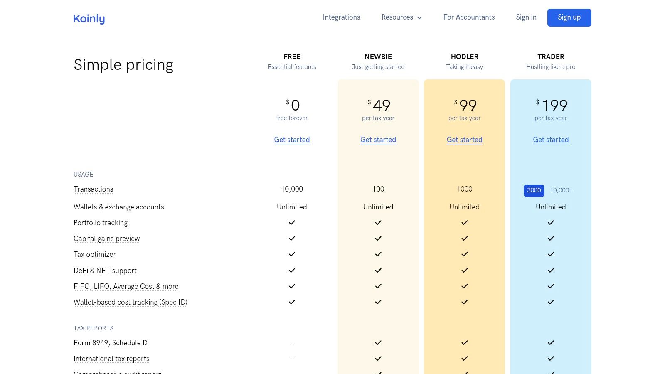Click the Free plan Tax optimizer checkmark
This screenshot has height=374, width=665.
(x=292, y=254)
